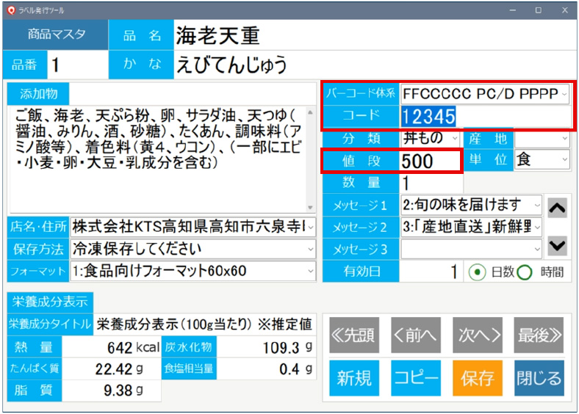The height and width of the screenshot is (414, 579).
Task: Expand the 単位 dropdown showing 食
Action: [564, 159]
